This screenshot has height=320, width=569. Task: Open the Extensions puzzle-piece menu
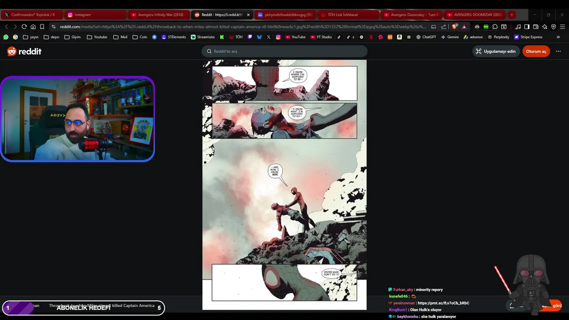pyautogui.click(x=495, y=27)
